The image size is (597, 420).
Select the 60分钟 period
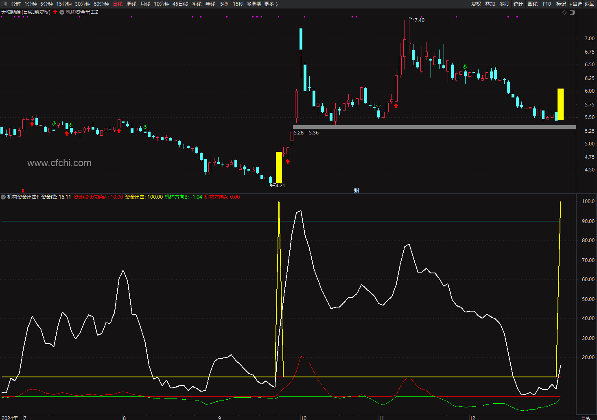click(101, 4)
